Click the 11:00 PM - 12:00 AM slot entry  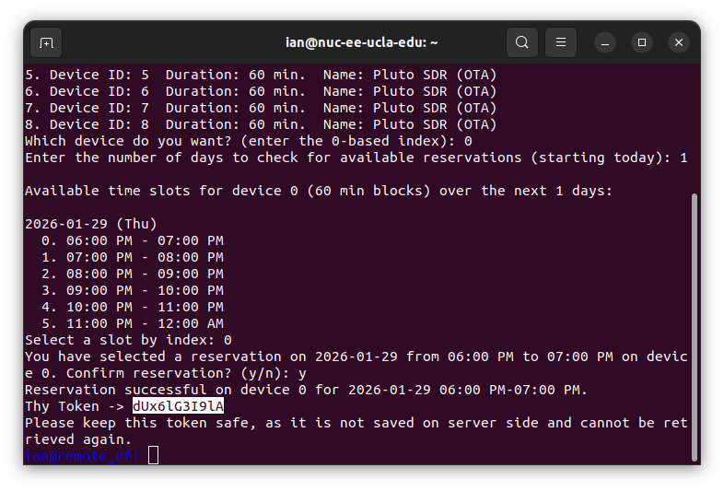[132, 323]
